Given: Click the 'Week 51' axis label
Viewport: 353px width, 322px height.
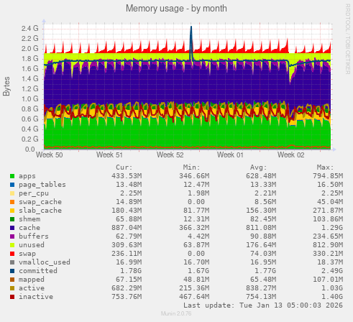Looking at the screenshot, I should pyautogui.click(x=109, y=155).
